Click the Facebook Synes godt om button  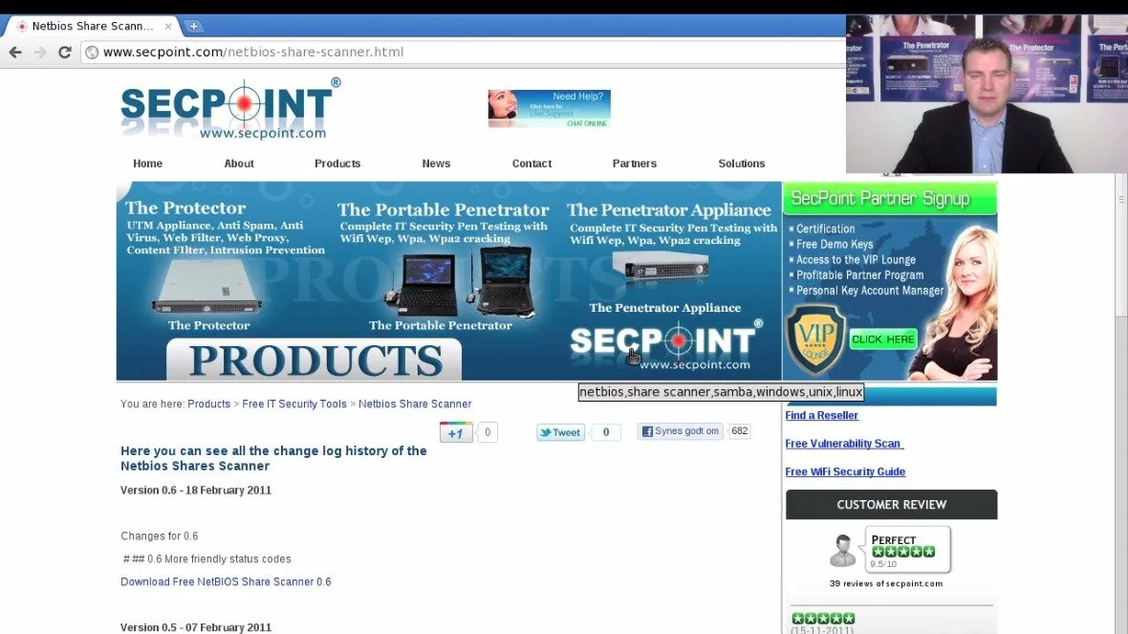[680, 431]
